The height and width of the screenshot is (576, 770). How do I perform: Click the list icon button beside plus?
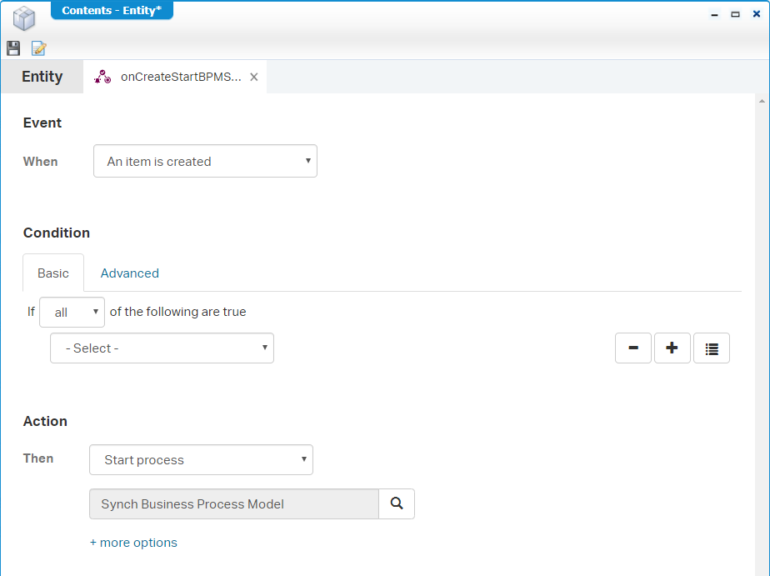(x=712, y=348)
